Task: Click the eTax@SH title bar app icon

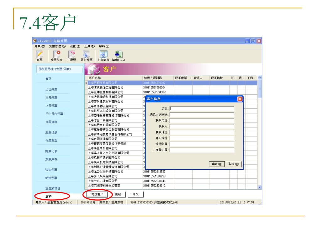Action: pos(34,41)
